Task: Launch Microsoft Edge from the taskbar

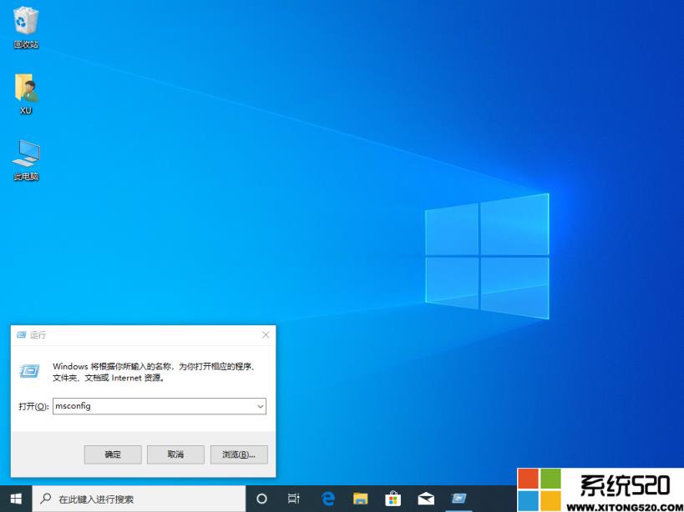Action: click(x=326, y=497)
